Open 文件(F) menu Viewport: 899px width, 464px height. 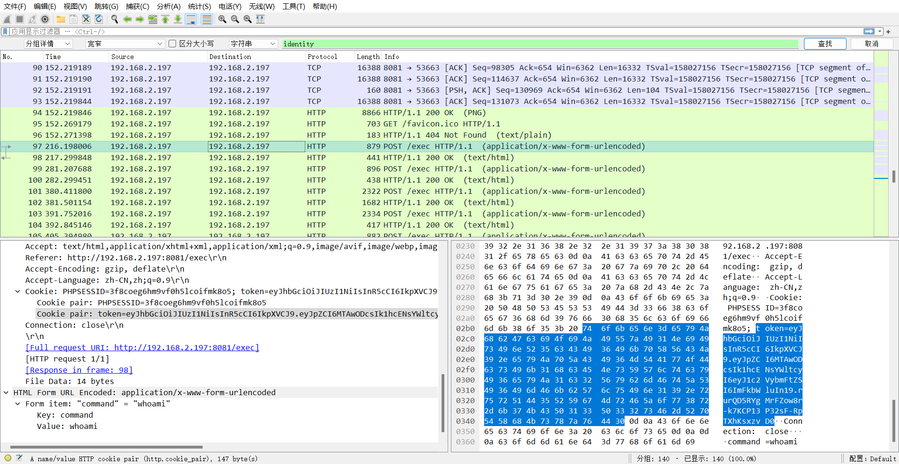tap(15, 7)
